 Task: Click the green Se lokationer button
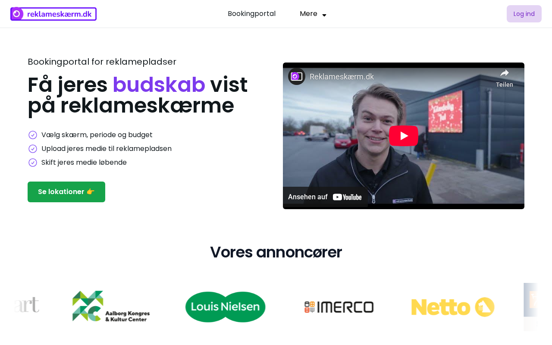click(x=66, y=192)
